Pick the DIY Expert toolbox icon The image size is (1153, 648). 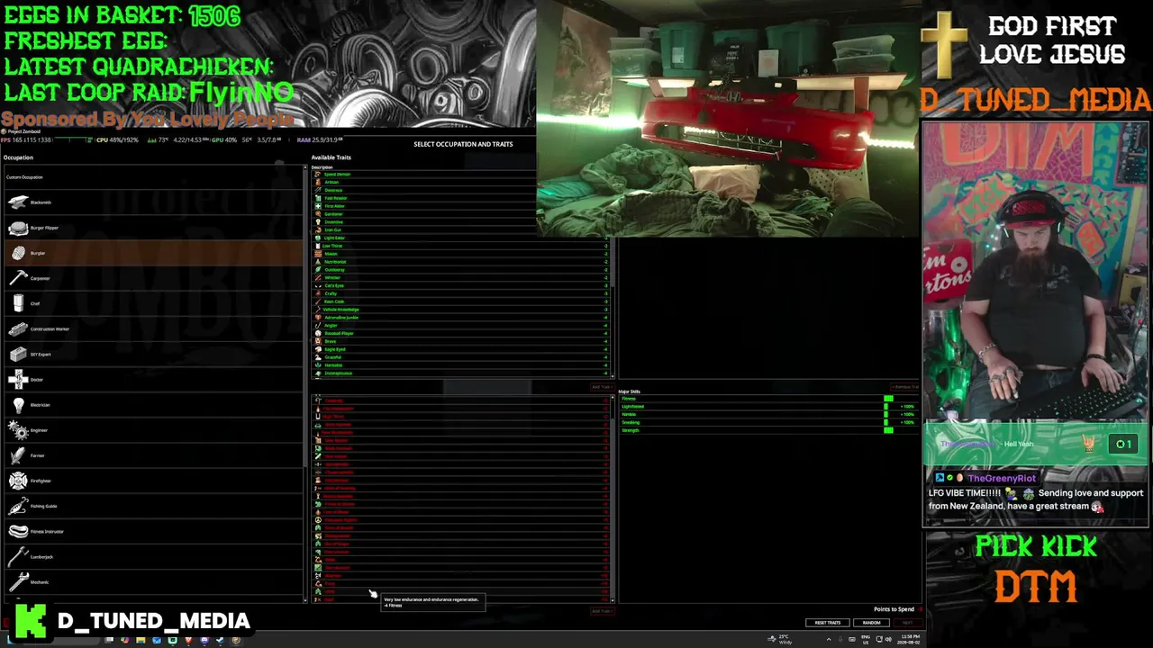coord(18,354)
